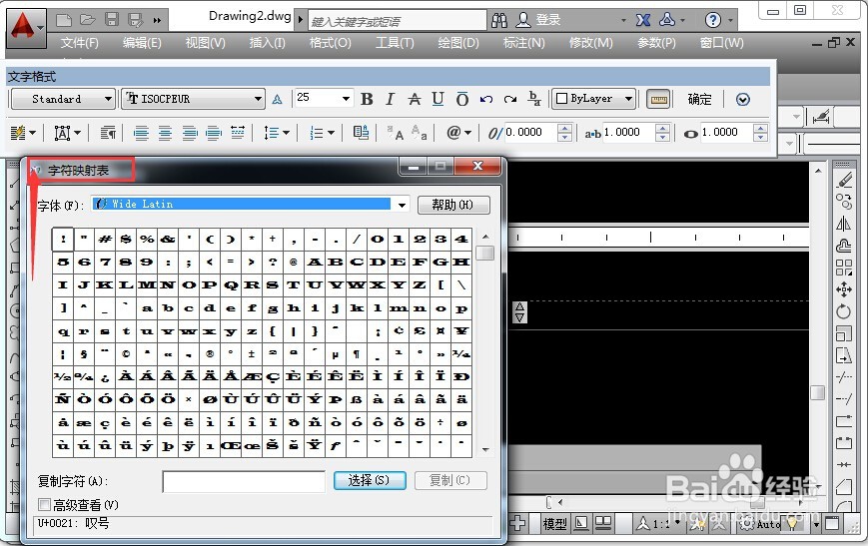This screenshot has width=868, height=546.
Task: Click the 帮助(H) help button
Action: coord(452,205)
